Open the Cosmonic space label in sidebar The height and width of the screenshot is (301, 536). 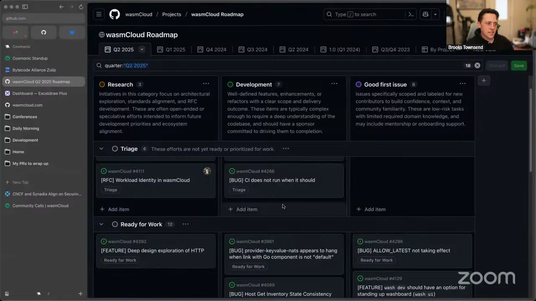(x=21, y=46)
